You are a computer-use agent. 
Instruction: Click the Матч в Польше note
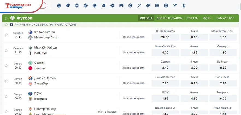(107, 112)
